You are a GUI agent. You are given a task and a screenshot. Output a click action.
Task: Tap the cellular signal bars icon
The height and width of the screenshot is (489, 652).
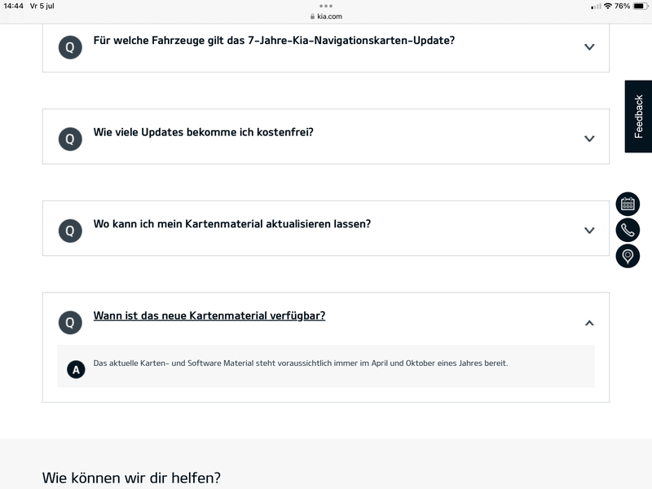click(x=596, y=7)
